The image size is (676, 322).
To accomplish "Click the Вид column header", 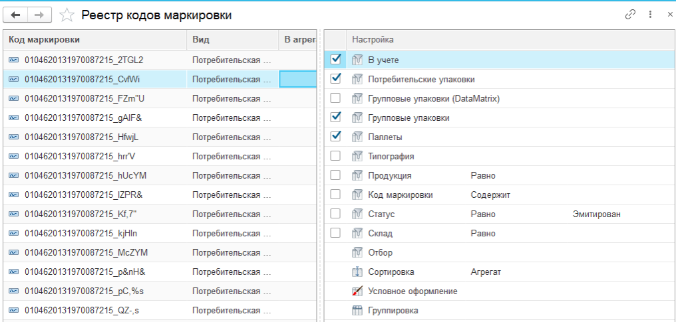I will pos(232,40).
